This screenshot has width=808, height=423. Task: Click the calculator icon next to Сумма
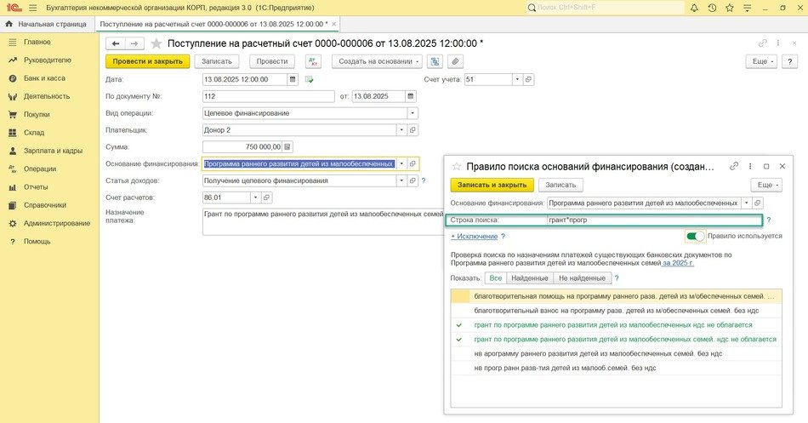pos(287,146)
